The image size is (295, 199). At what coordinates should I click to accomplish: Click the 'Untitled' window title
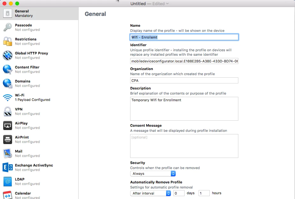point(138,4)
